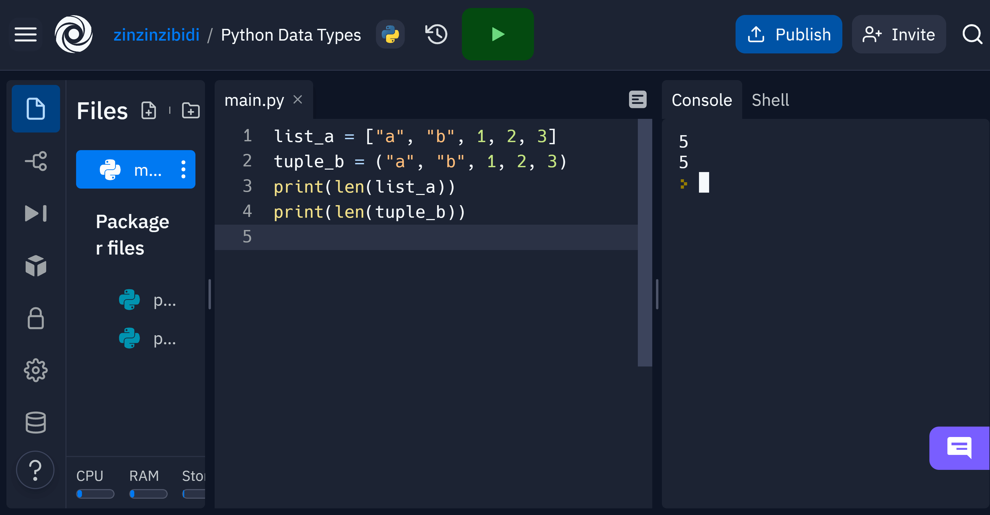Screen dimensions: 990x515
Task: Click the search icon
Action: tap(972, 34)
